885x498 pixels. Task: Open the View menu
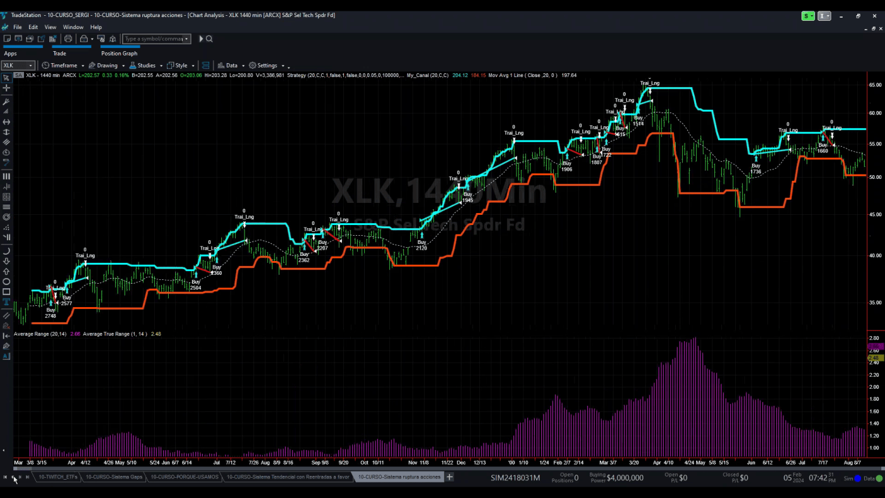tap(51, 27)
